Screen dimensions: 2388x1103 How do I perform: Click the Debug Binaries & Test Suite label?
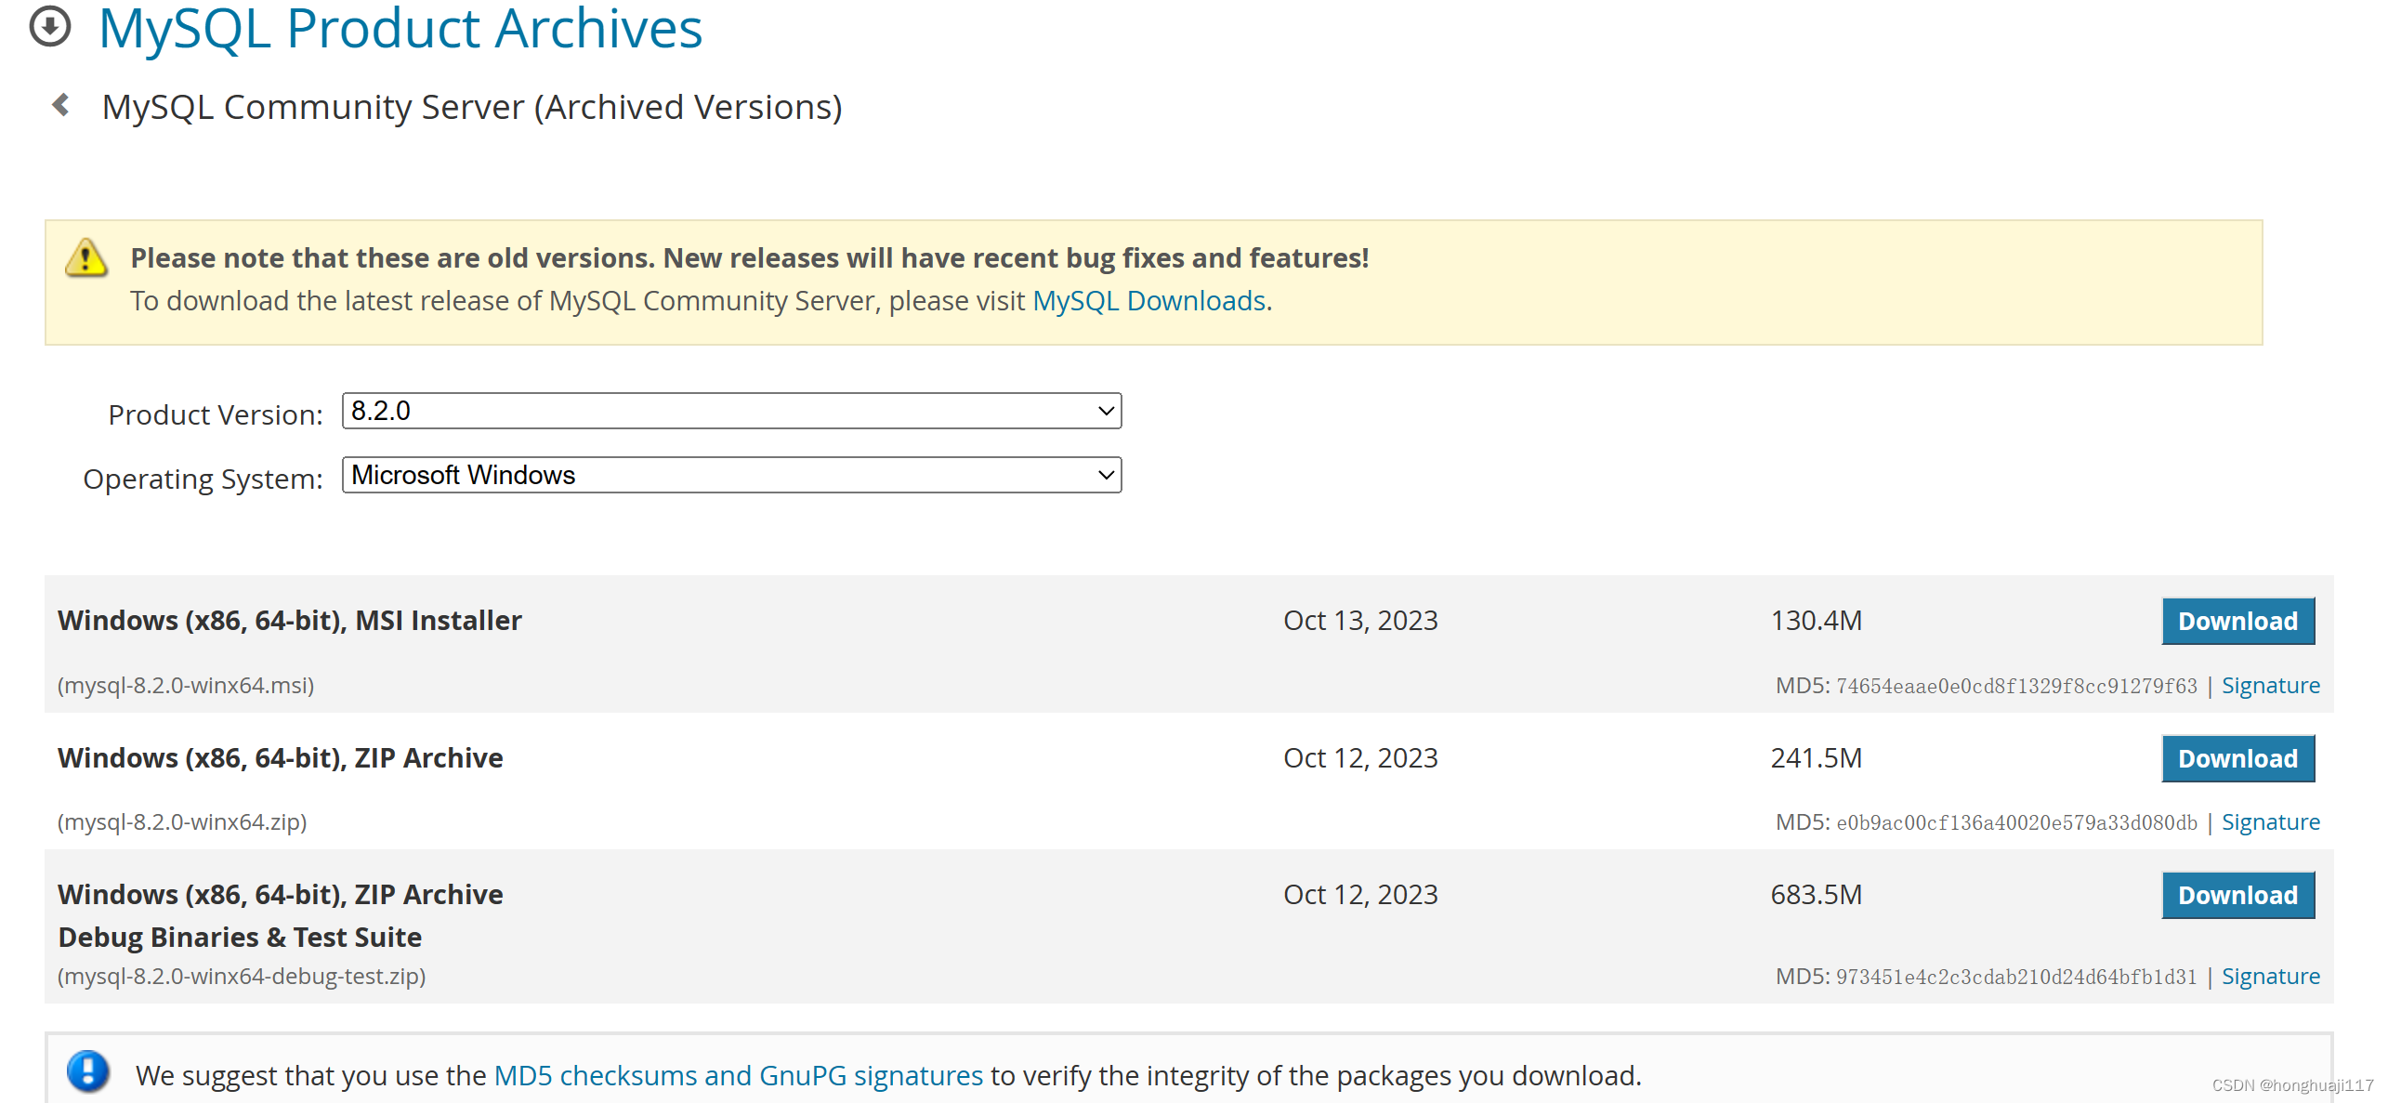(240, 937)
